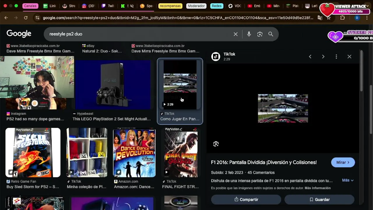Open the colored PS2 consoles shelf thumbnail
This screenshot has height=210, width=373.
point(87,153)
